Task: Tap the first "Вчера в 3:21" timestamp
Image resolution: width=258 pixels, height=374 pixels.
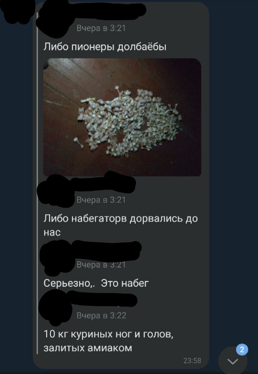Action: tap(101, 28)
